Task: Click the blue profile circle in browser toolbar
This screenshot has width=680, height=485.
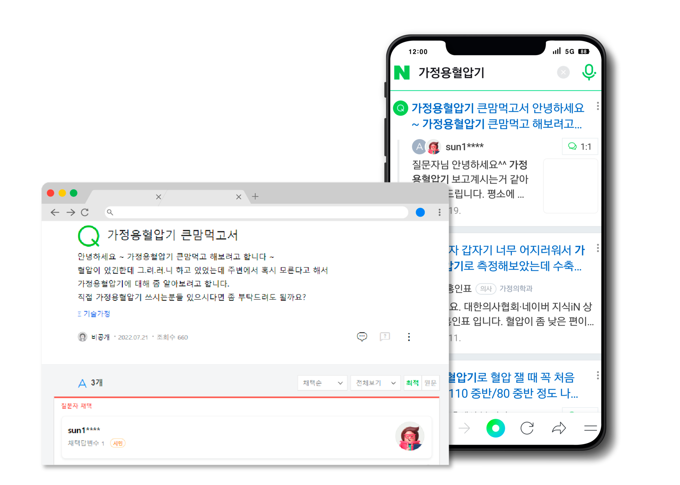Action: 420,212
